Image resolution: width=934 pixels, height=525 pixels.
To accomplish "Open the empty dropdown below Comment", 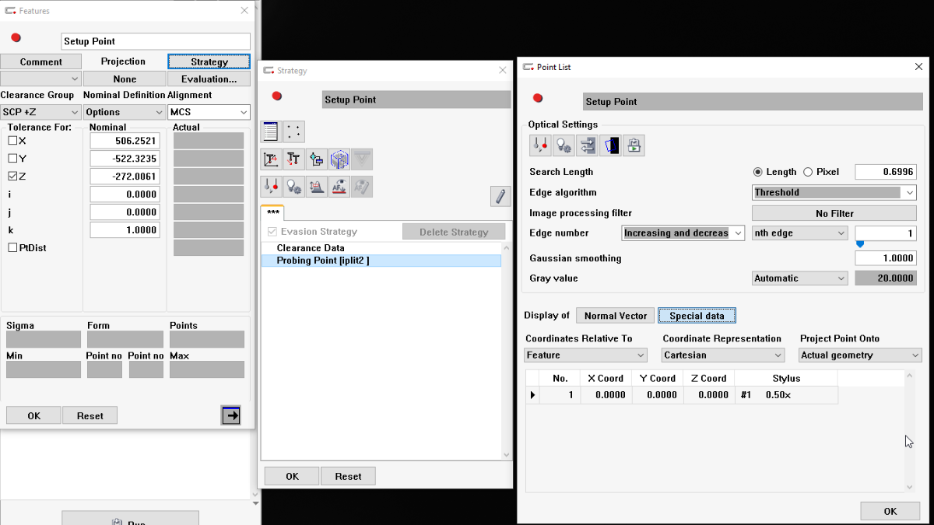I will 40,79.
